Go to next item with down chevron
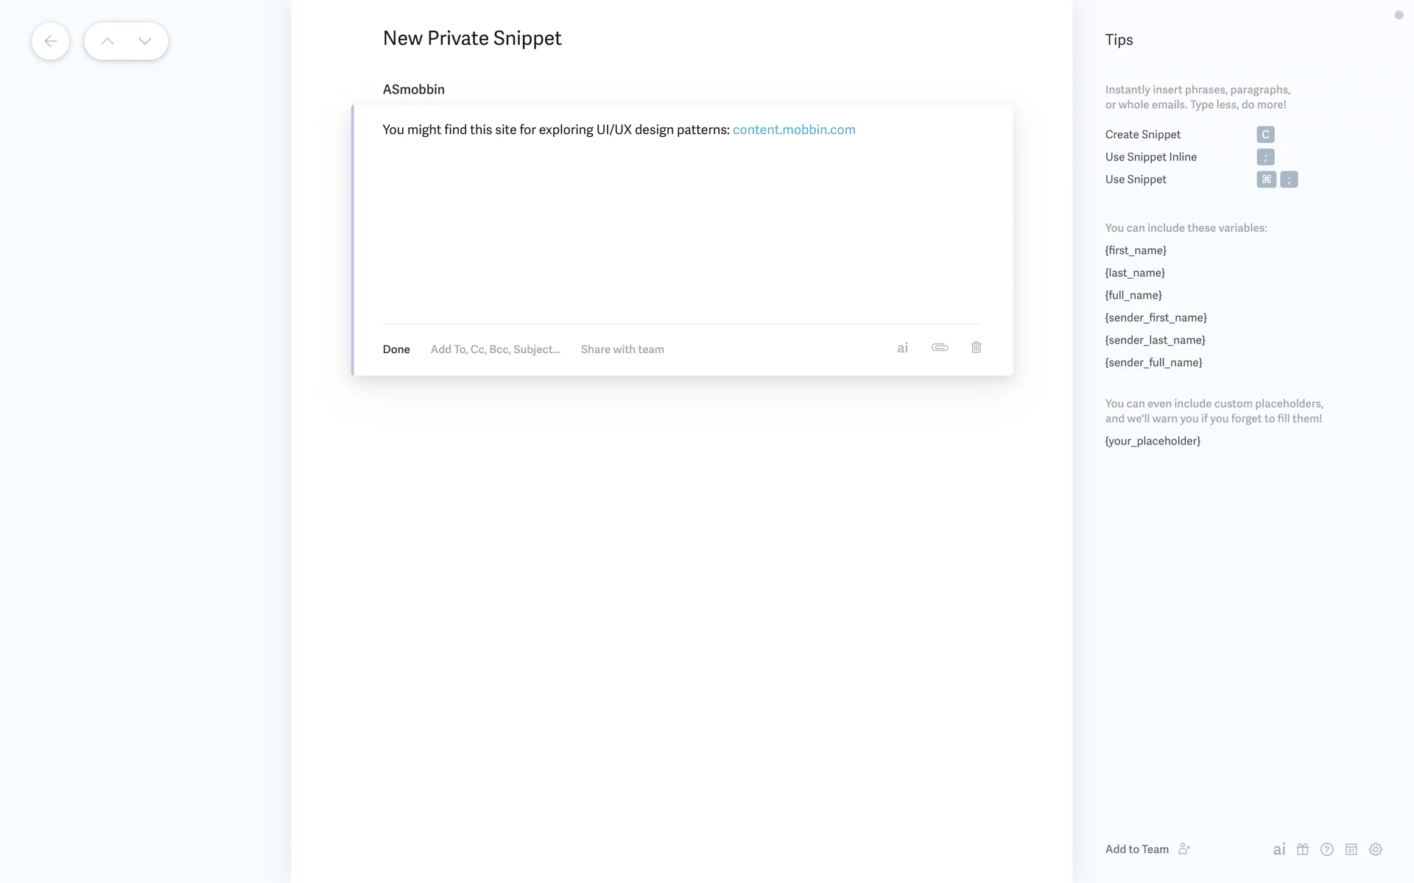The width and height of the screenshot is (1414, 883). pyautogui.click(x=145, y=41)
